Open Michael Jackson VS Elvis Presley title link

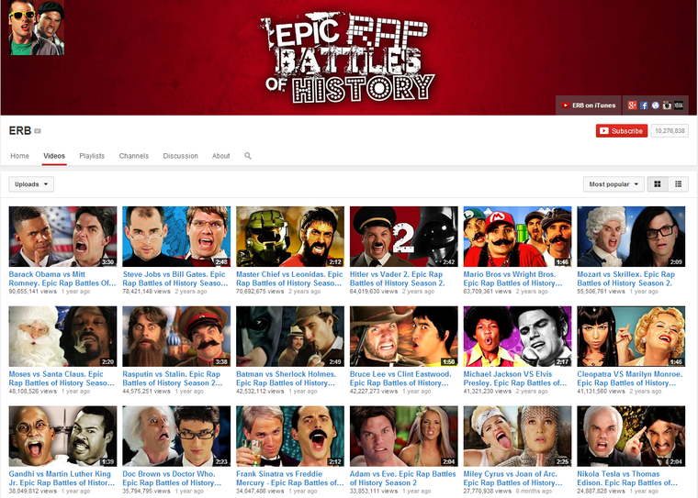coord(515,379)
